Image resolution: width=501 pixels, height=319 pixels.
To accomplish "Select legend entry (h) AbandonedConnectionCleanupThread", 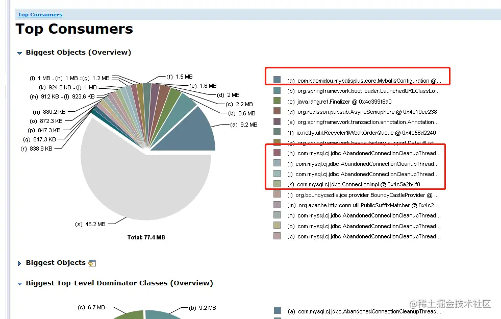I will click(364, 154).
